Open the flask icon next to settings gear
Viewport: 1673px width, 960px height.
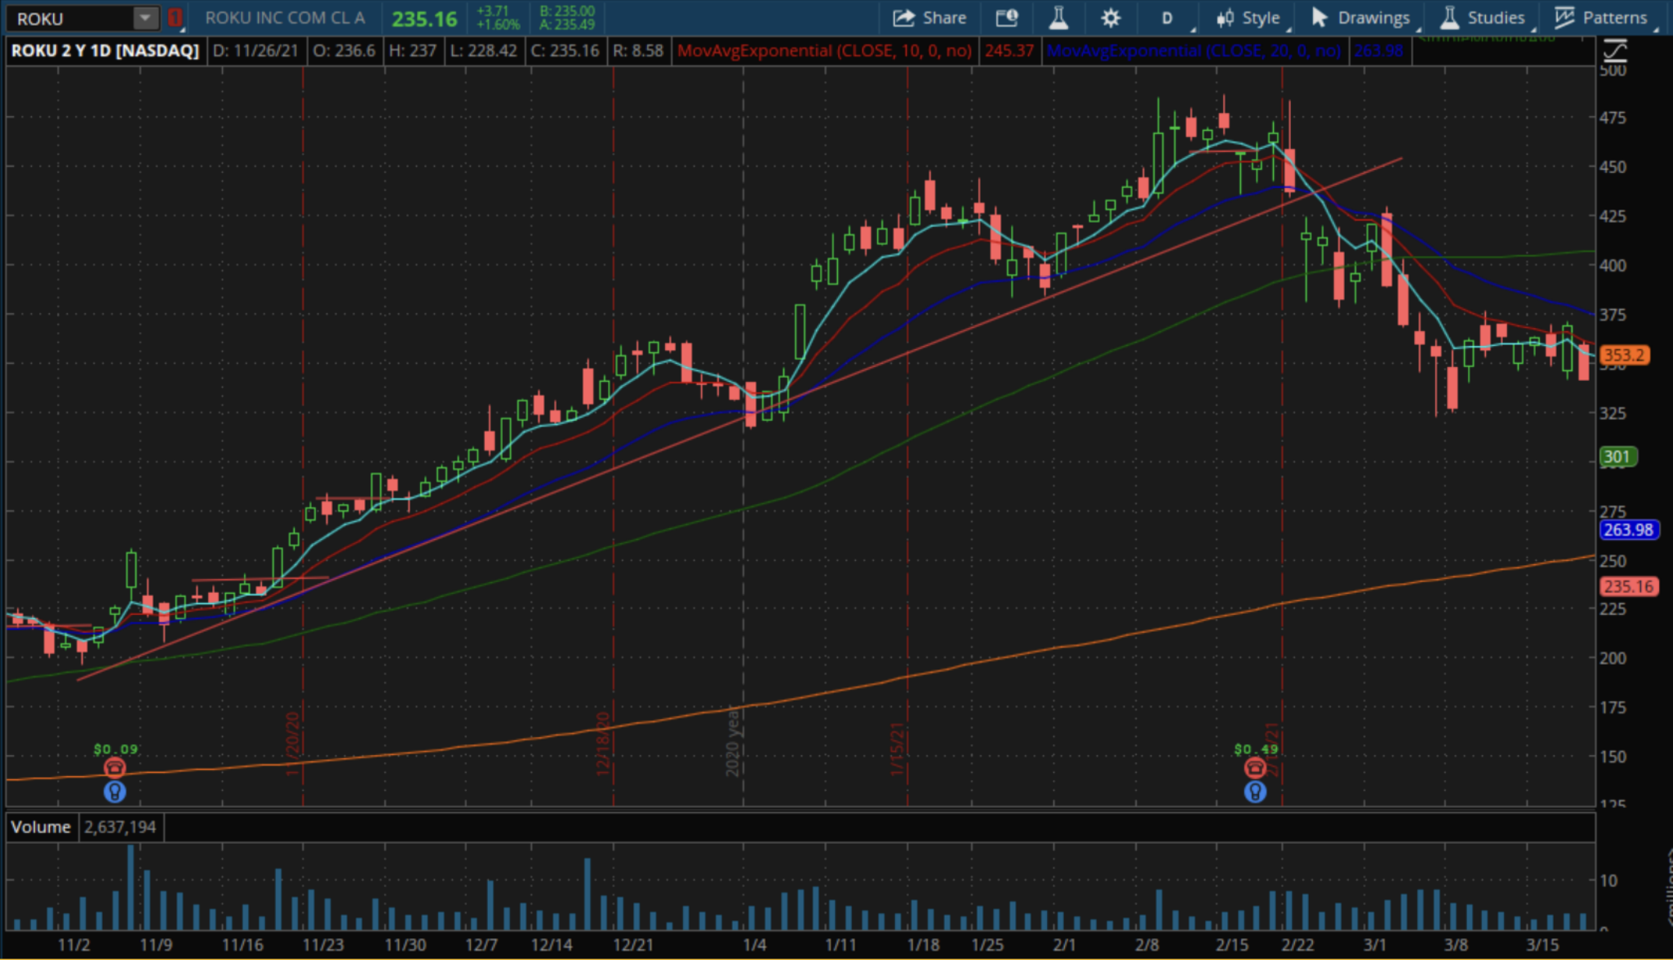[x=1059, y=17]
